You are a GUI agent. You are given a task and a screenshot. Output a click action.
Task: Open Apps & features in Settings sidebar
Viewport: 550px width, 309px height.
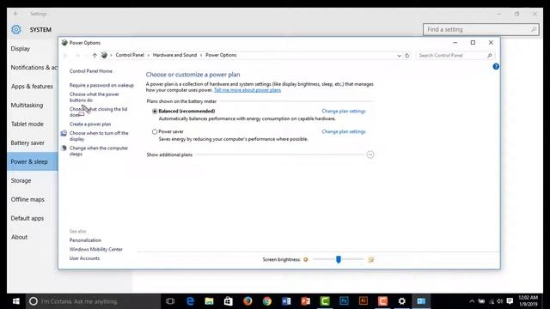pos(33,86)
